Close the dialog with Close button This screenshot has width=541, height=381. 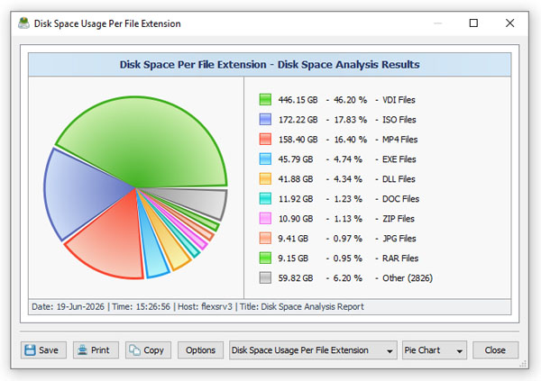495,350
